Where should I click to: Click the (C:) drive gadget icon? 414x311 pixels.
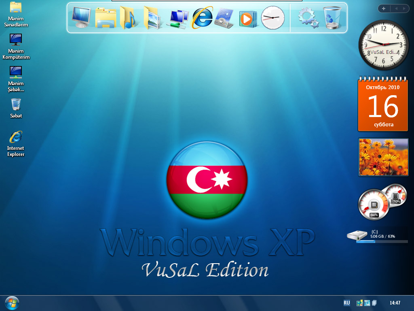point(357,234)
